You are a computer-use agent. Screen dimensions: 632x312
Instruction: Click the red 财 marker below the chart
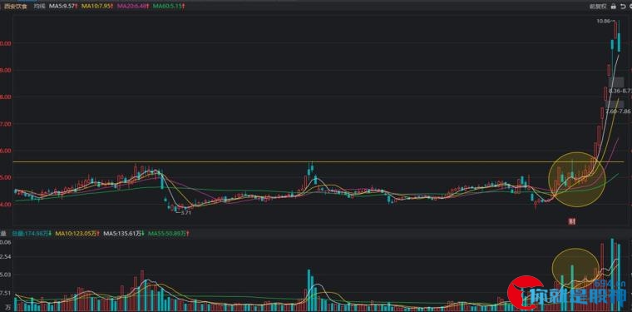pos(571,221)
